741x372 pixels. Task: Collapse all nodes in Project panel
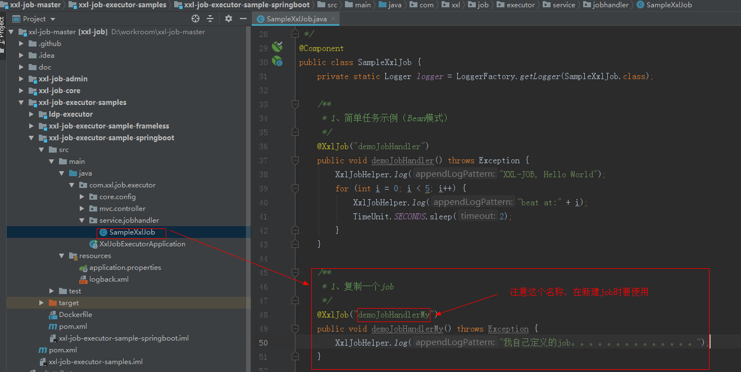coord(210,19)
